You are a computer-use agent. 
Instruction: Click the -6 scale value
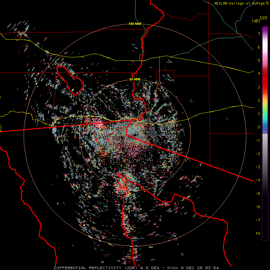(258, 207)
